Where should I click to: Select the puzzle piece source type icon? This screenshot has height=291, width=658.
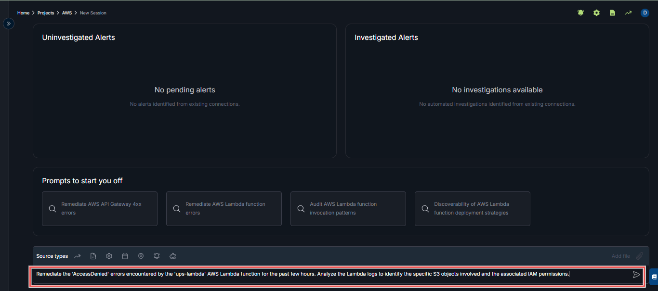tap(173, 256)
